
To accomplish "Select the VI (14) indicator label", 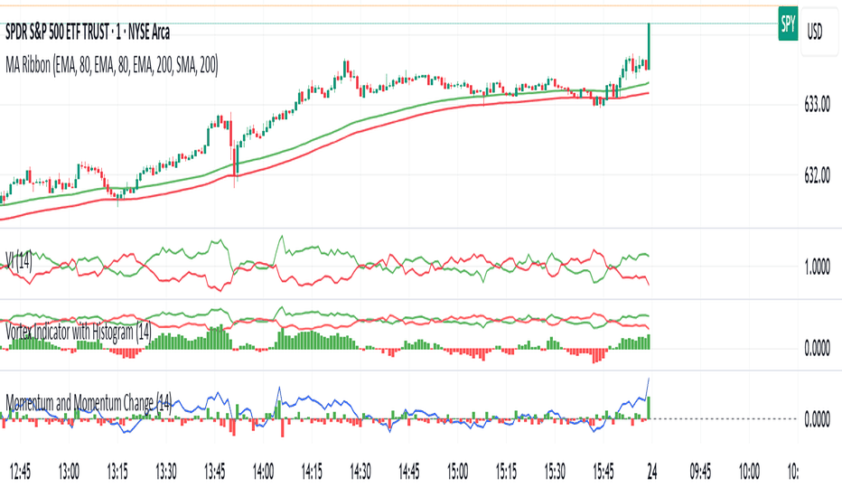I will 19,261.
